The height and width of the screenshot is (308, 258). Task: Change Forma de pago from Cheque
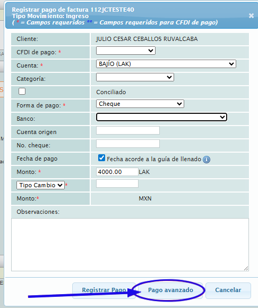pyautogui.click(x=140, y=104)
